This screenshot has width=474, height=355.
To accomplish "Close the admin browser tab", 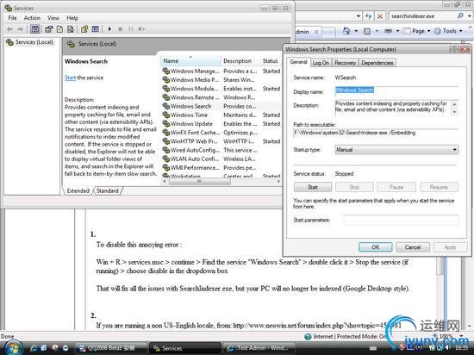I will tap(316, 31).
